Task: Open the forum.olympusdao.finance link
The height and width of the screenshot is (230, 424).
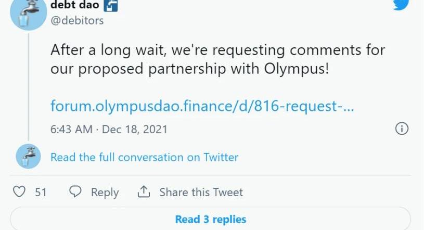Action: tap(202, 106)
